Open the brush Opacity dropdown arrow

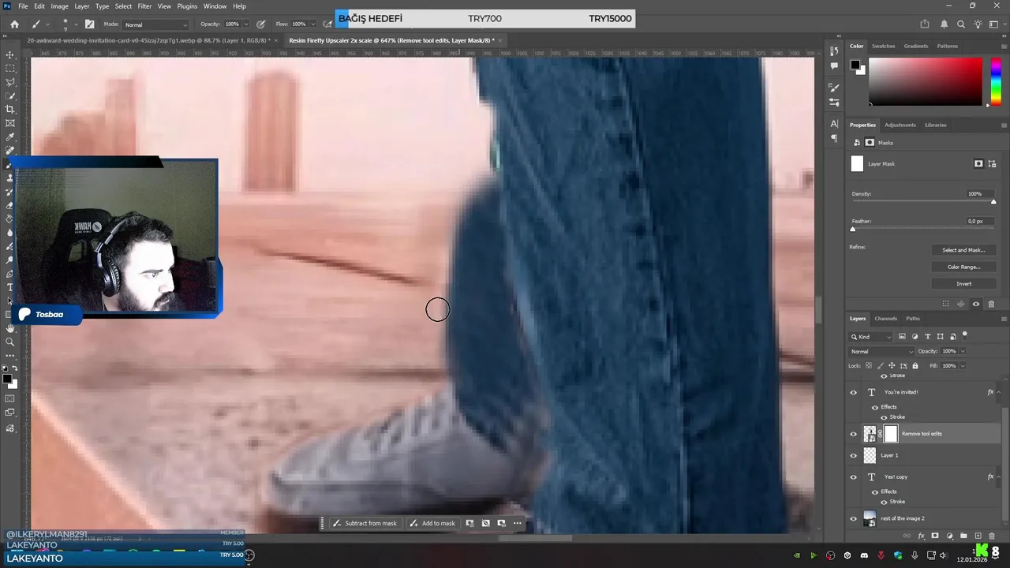(x=245, y=24)
